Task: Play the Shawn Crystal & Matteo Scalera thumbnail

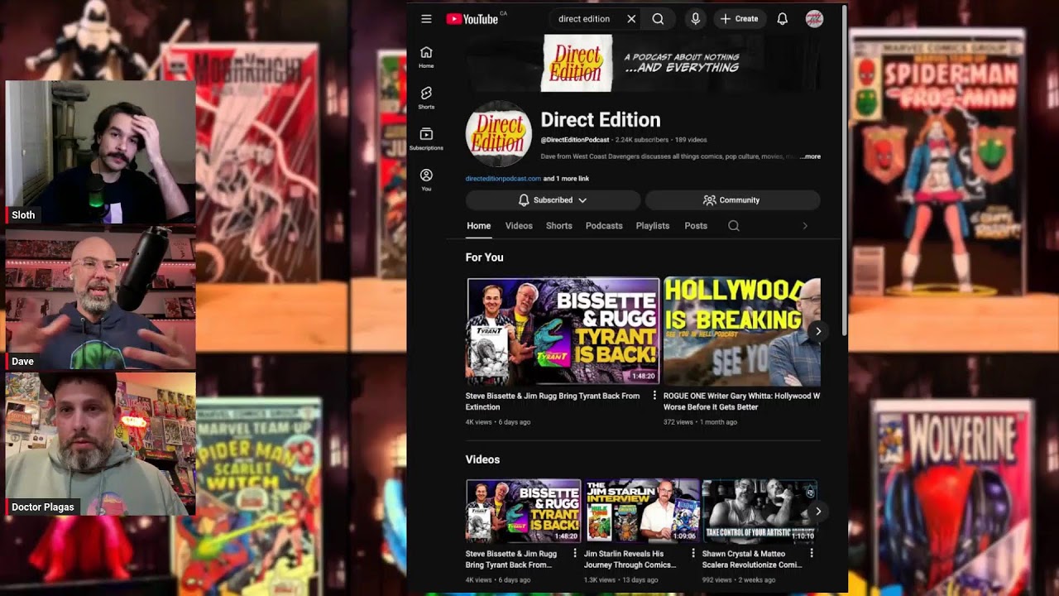Action: (760, 511)
